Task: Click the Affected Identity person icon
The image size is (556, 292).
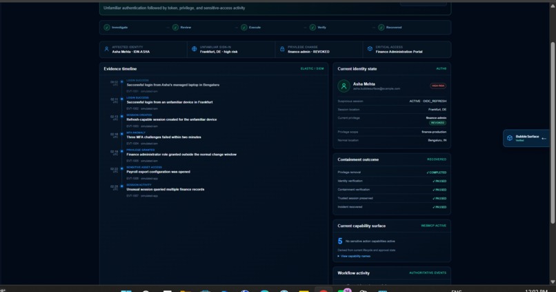Action: tap(106, 49)
